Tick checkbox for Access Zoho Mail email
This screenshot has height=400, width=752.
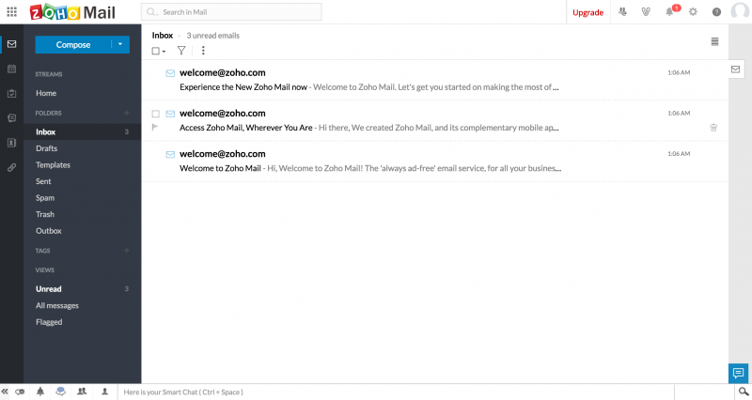tap(155, 114)
